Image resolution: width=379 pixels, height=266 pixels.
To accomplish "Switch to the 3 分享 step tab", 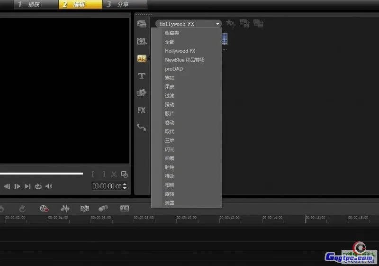I will point(118,5).
